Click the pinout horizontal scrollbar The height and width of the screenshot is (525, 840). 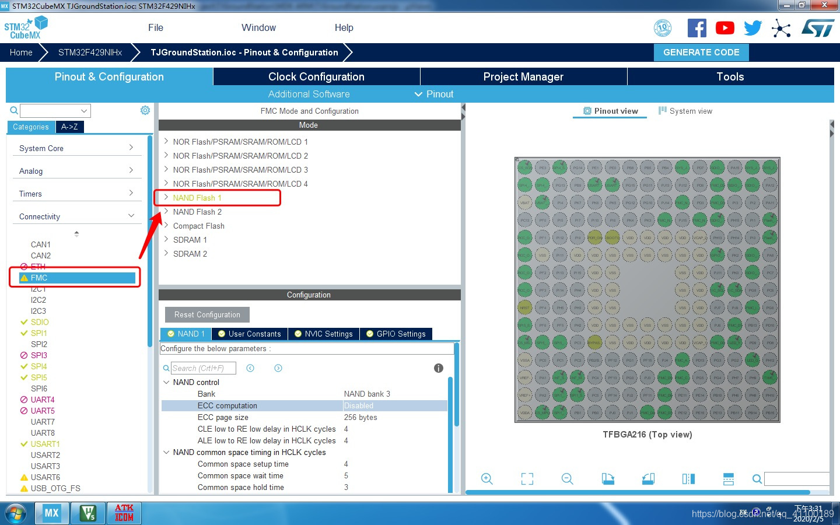coord(639,492)
